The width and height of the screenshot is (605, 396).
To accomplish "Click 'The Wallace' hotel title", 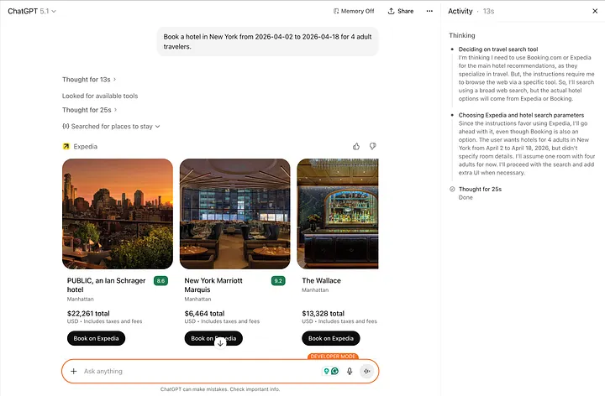I will [321, 281].
